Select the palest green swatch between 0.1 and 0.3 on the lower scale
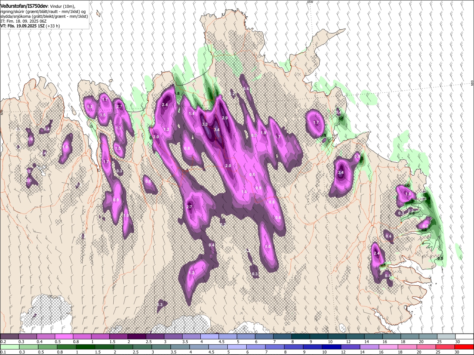Viewport: 474px width, 355px height. tap(10, 347)
